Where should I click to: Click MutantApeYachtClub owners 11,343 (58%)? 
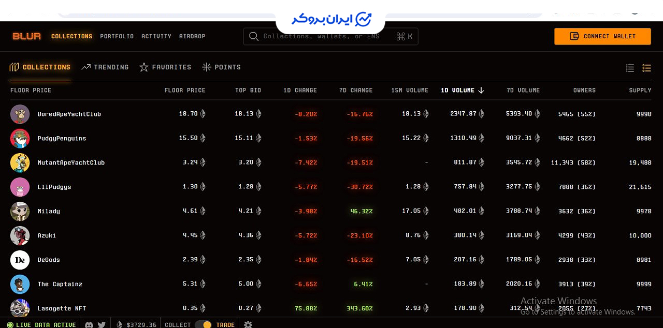[573, 162]
